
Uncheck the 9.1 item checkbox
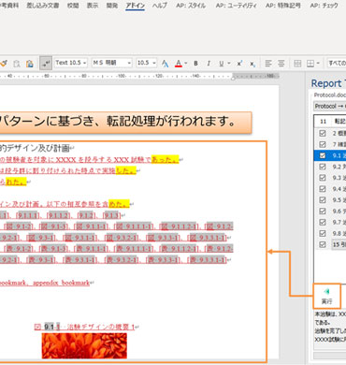point(323,155)
